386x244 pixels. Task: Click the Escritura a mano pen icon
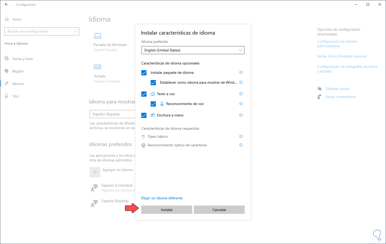coord(153,115)
